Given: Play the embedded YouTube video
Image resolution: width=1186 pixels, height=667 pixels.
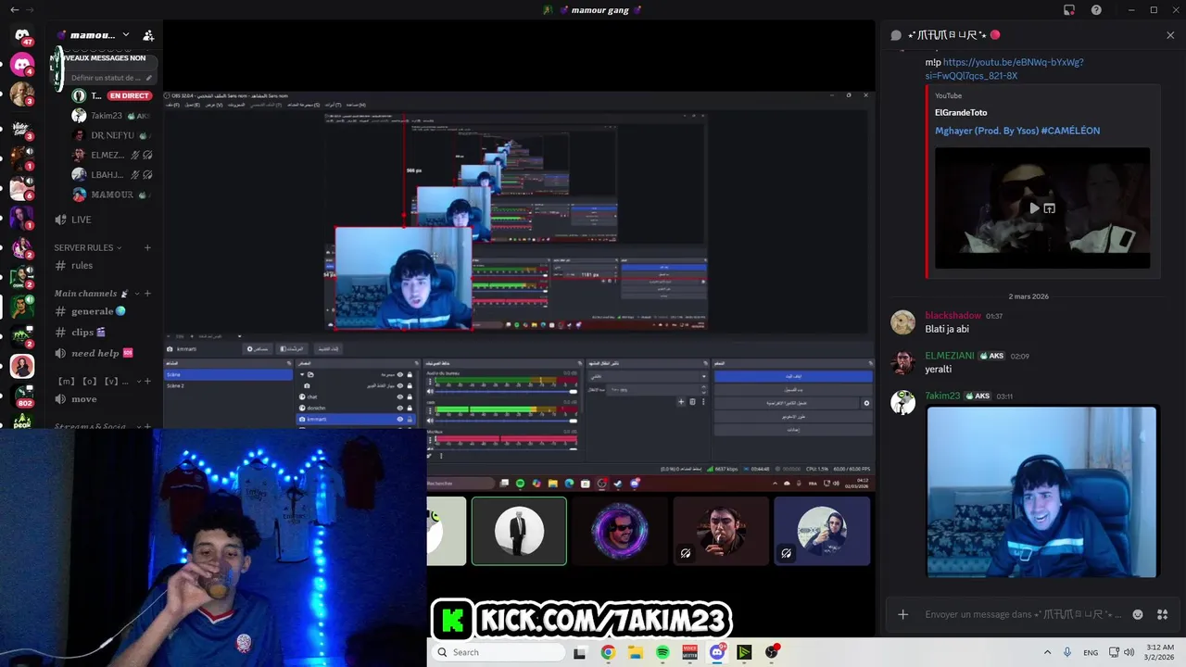Looking at the screenshot, I should coord(1034,208).
